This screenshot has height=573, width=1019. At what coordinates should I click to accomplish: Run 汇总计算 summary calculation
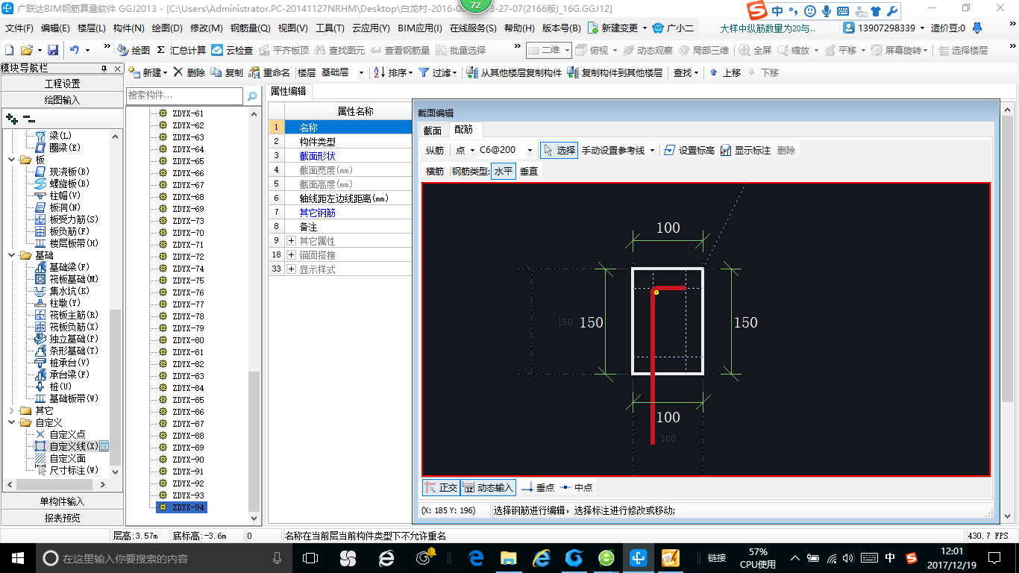pyautogui.click(x=181, y=50)
